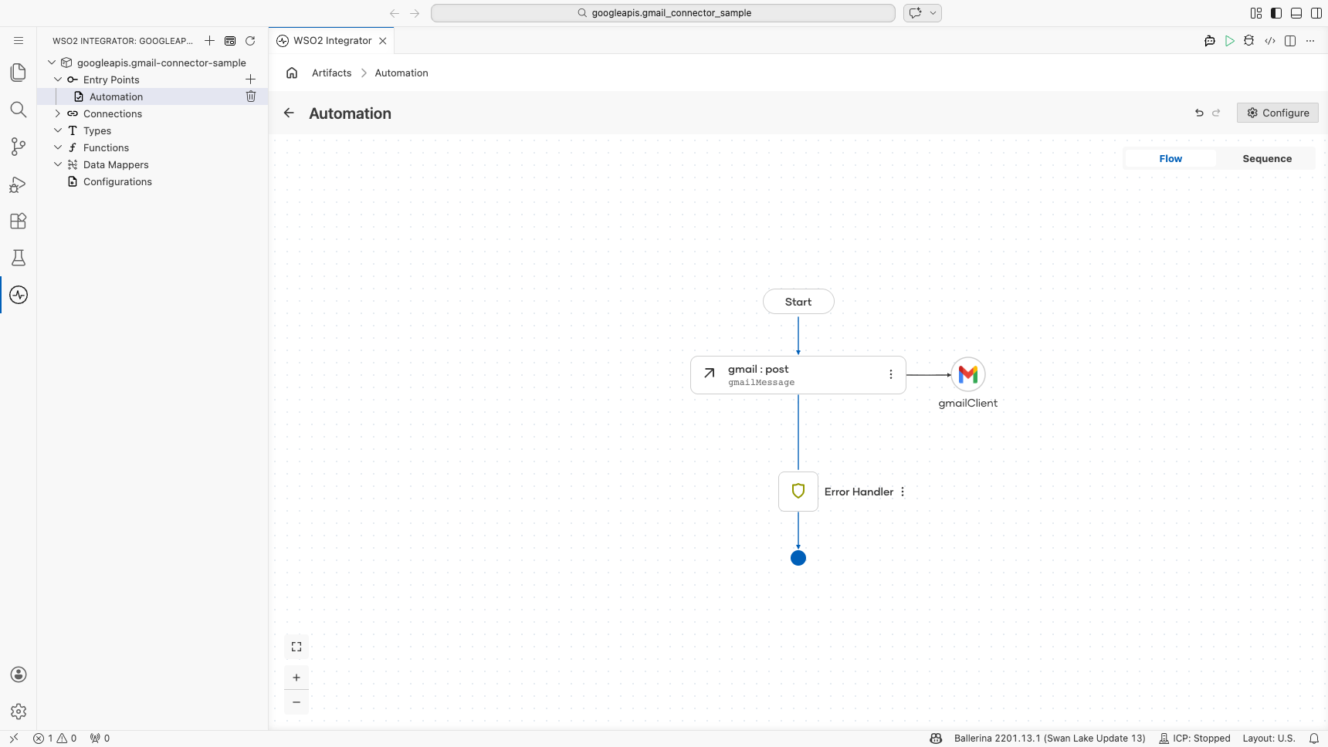
Task: Open Error Handler options menu
Action: coord(903,492)
